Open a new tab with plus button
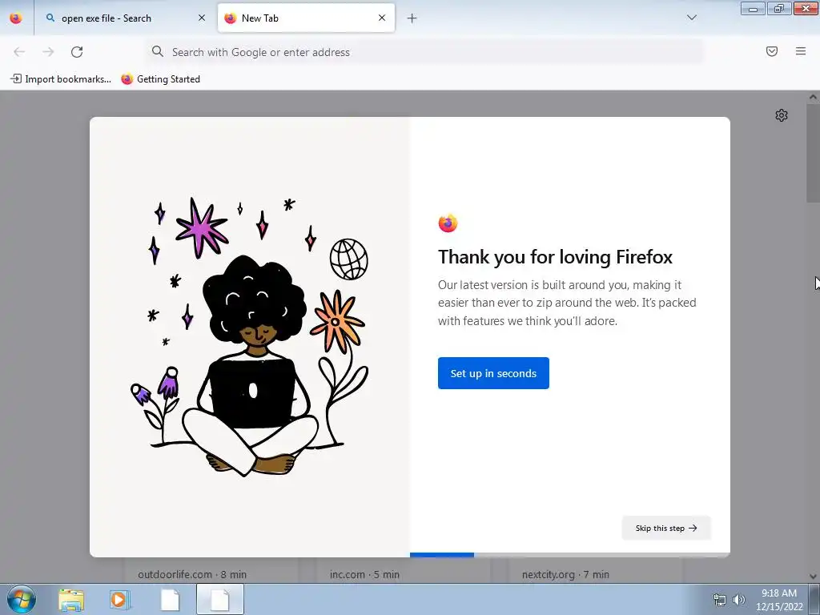Image resolution: width=820 pixels, height=615 pixels. 412,18
